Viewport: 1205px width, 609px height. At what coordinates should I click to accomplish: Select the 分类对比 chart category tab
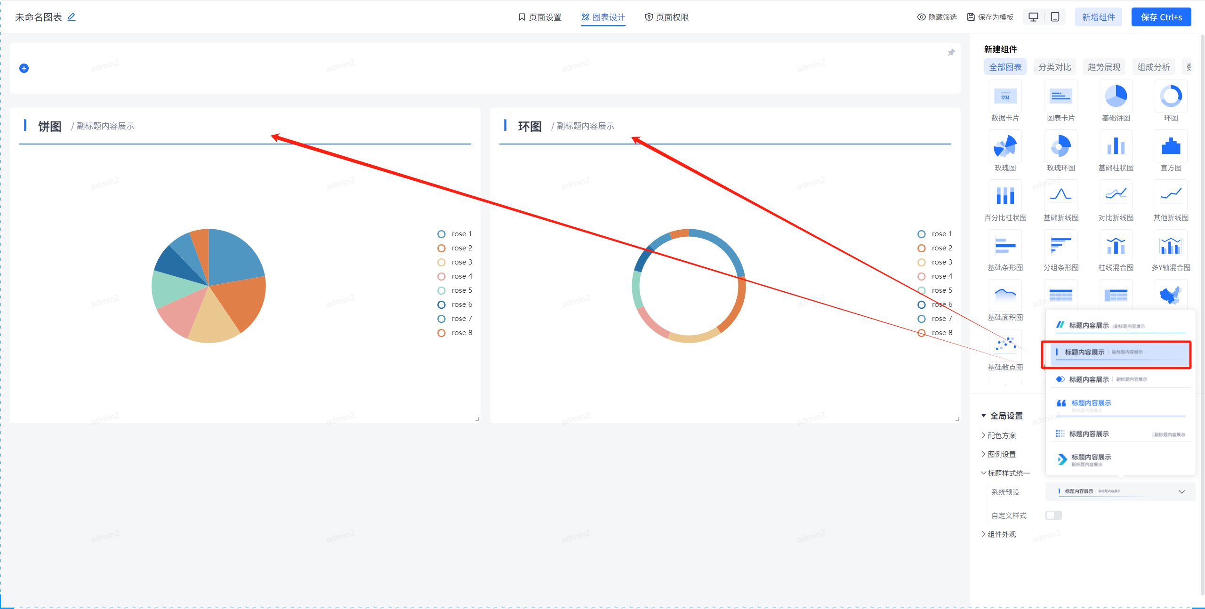[x=1054, y=67]
